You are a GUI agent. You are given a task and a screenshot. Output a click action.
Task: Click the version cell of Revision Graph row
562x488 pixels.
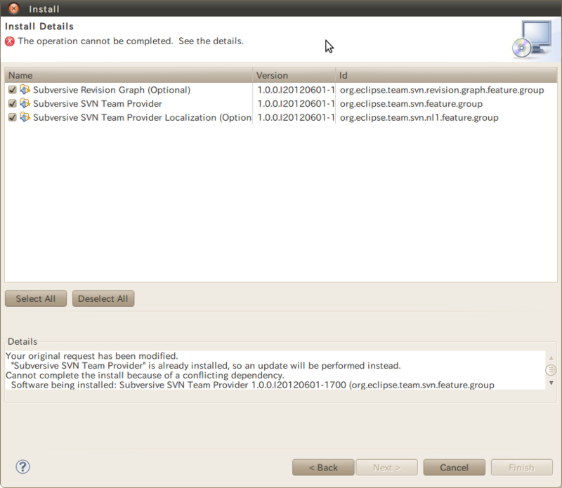pyautogui.click(x=296, y=90)
